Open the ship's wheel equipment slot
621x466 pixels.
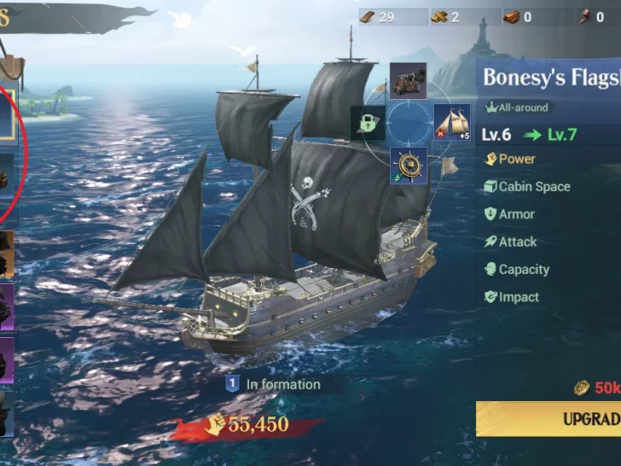click(409, 166)
